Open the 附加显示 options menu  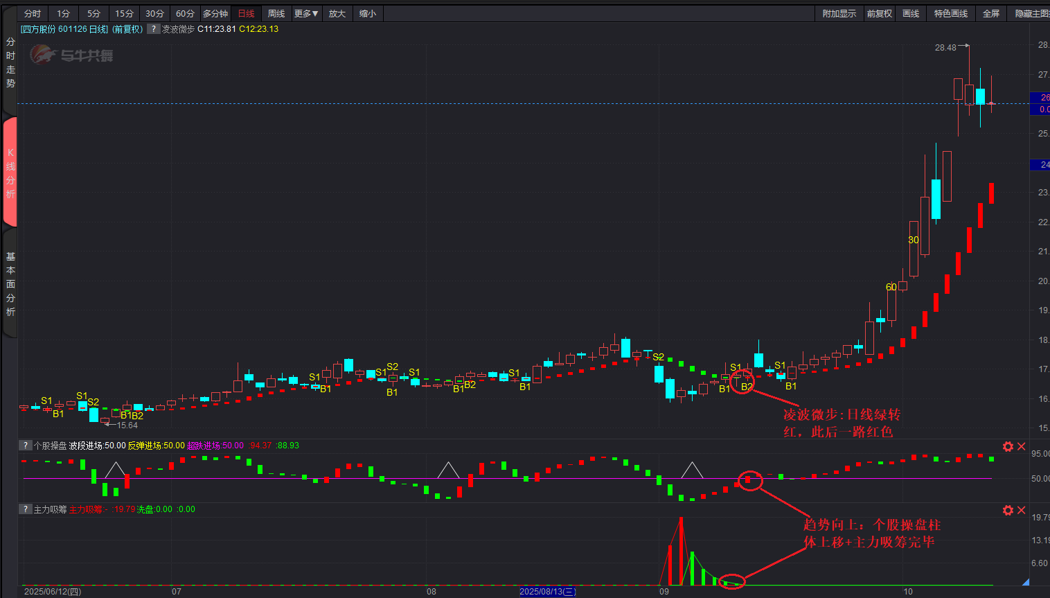pos(839,14)
